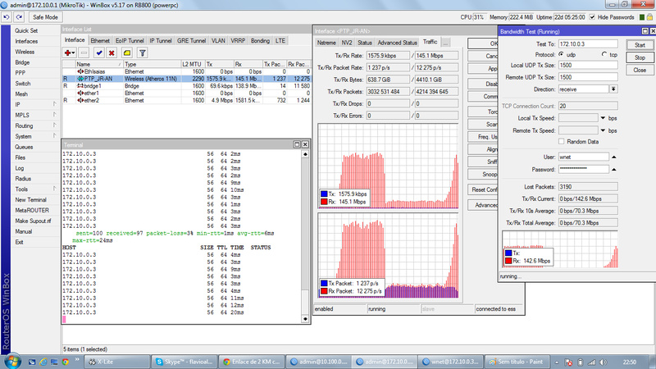This screenshot has width=656, height=369.
Task: Click the Start button in Bandwidth Test
Action: click(640, 45)
